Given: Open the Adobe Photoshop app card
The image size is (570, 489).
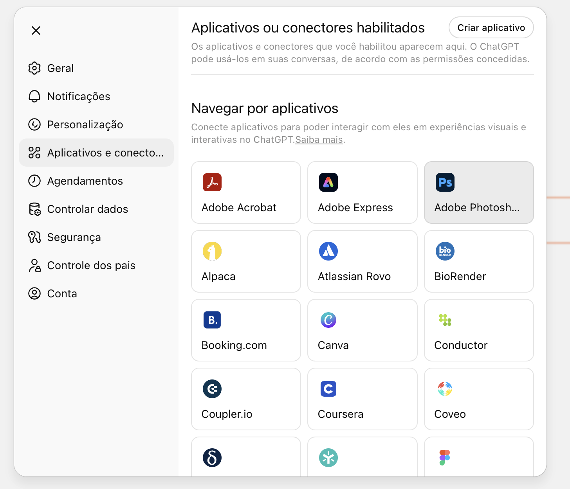Looking at the screenshot, I should tap(478, 192).
